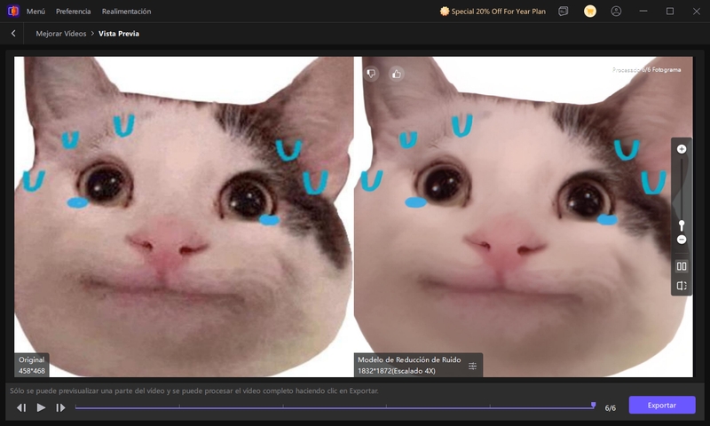Open the task list icon in the title bar
The image size is (710, 426).
564,12
